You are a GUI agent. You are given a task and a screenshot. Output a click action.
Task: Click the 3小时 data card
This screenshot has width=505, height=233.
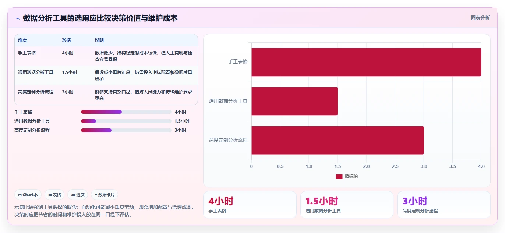(x=444, y=205)
